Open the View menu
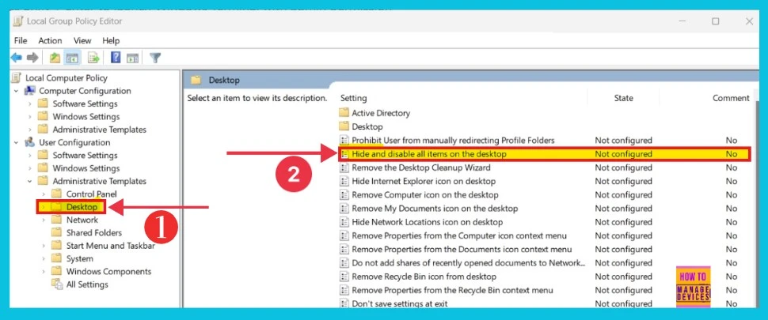 click(x=82, y=40)
